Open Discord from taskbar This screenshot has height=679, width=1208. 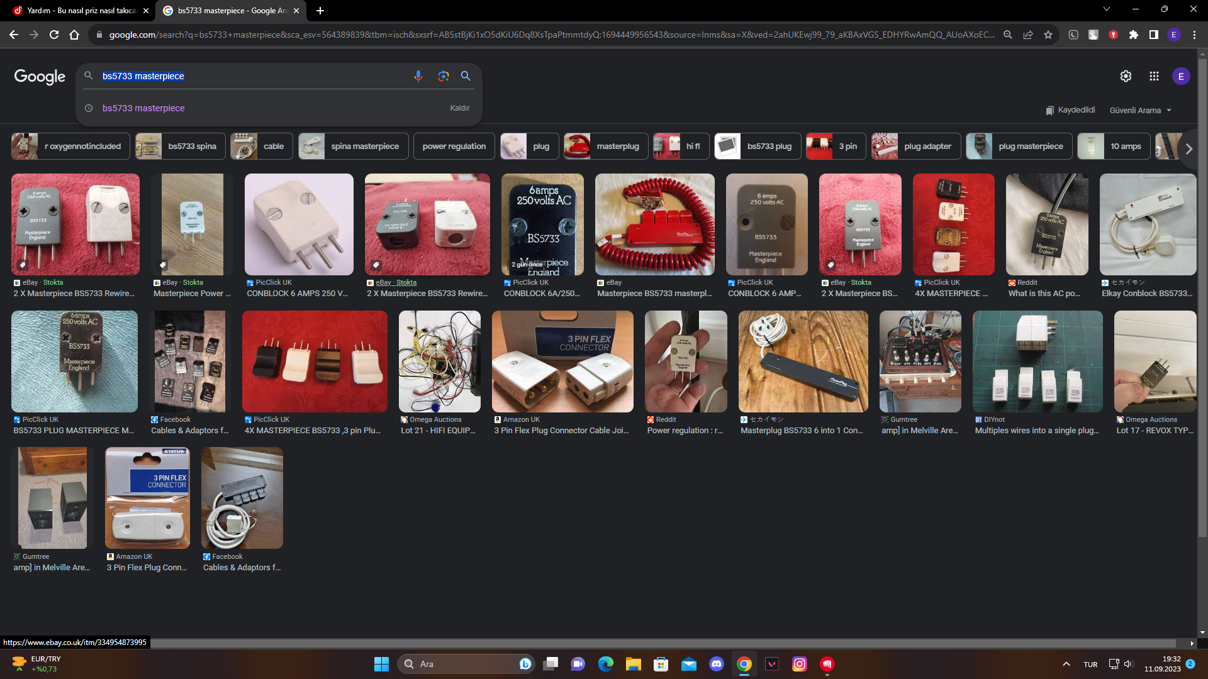[717, 664]
